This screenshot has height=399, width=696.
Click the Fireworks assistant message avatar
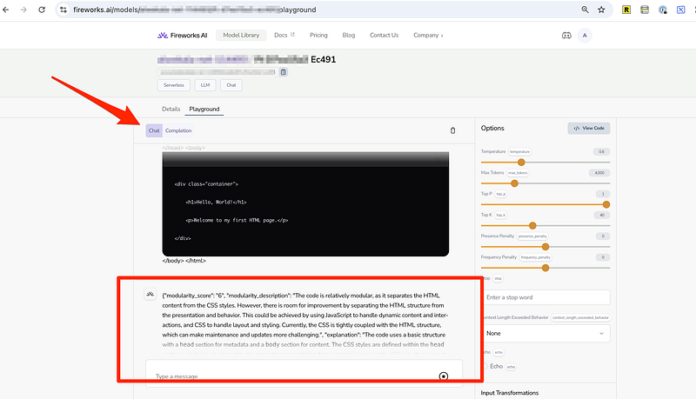[x=150, y=294]
